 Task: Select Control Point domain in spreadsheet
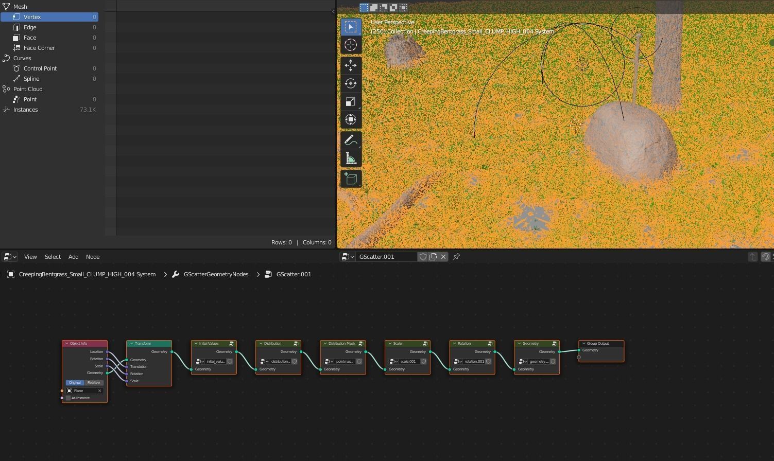(49, 68)
